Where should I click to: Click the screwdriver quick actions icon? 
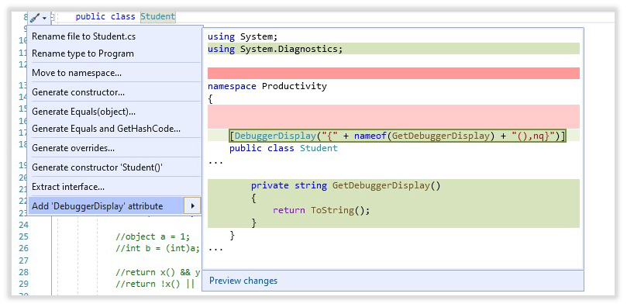pyautogui.click(x=35, y=18)
